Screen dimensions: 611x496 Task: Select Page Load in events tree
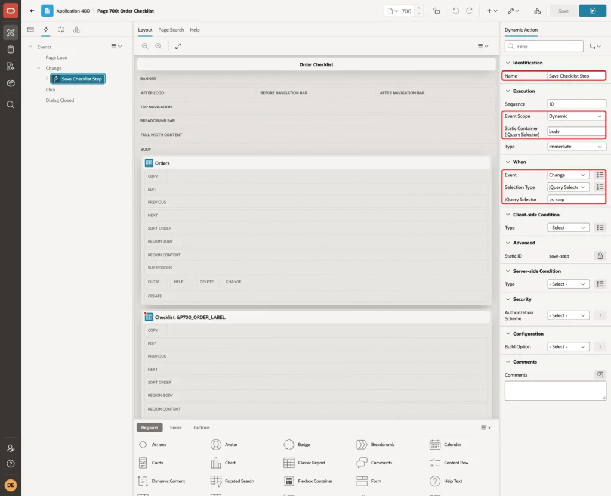(57, 57)
